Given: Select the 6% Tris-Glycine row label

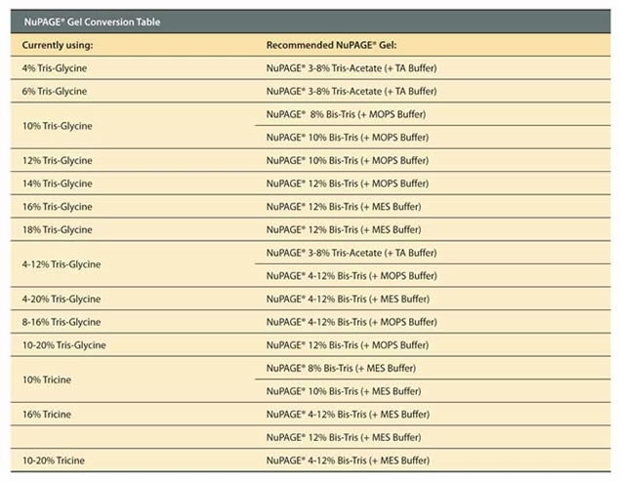Looking at the screenshot, I should (x=55, y=92).
